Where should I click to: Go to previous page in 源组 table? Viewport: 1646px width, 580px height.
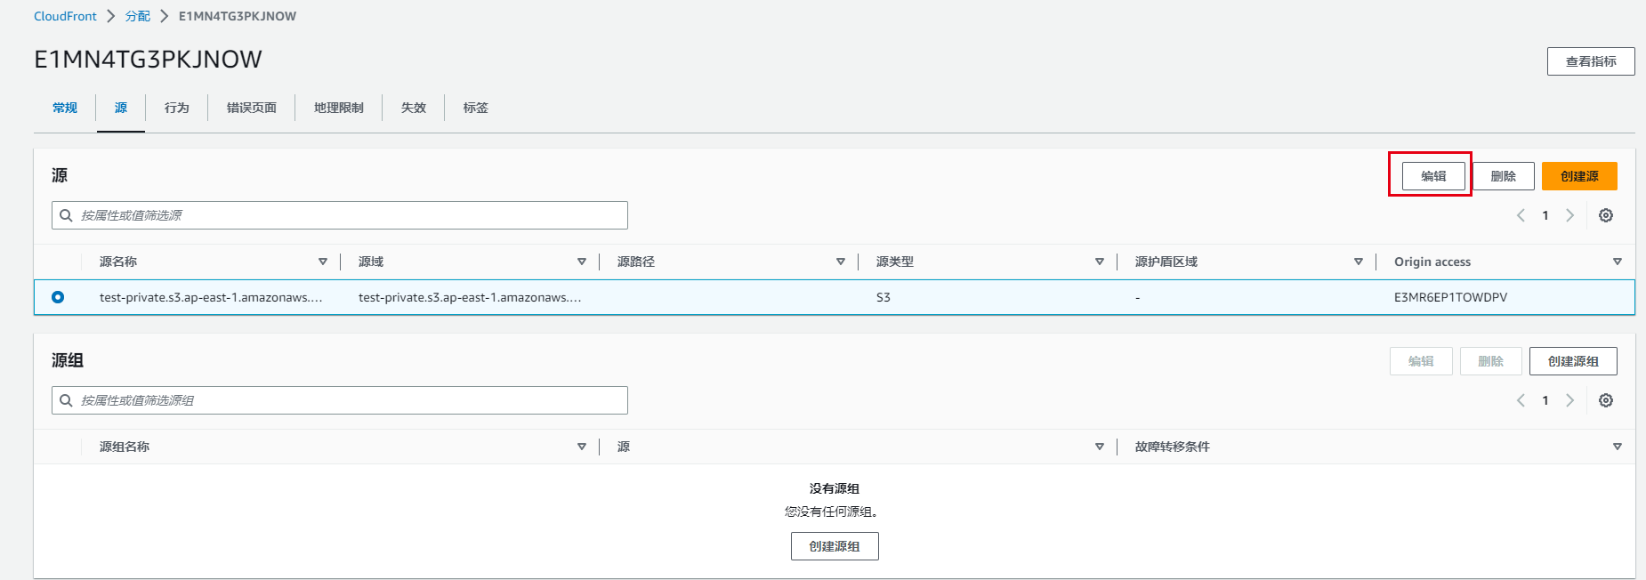(x=1521, y=400)
